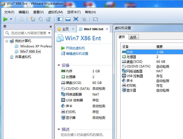Enter full screen mode icon

point(76,19)
